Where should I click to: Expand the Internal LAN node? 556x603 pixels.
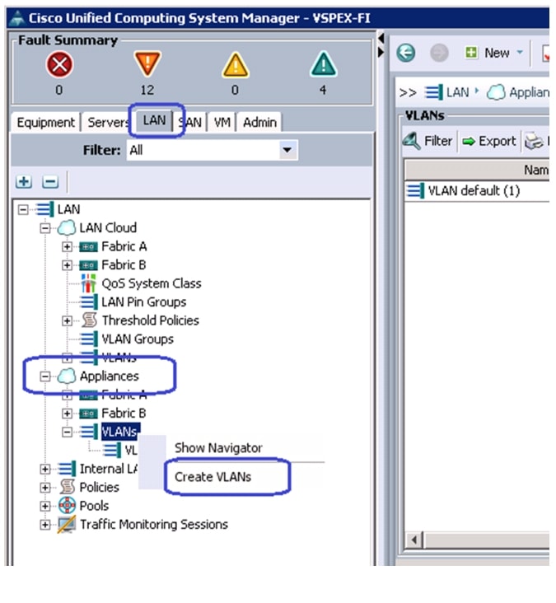point(45,469)
